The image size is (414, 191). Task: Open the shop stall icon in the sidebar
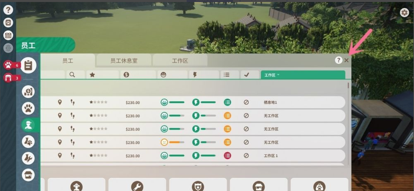point(28,175)
